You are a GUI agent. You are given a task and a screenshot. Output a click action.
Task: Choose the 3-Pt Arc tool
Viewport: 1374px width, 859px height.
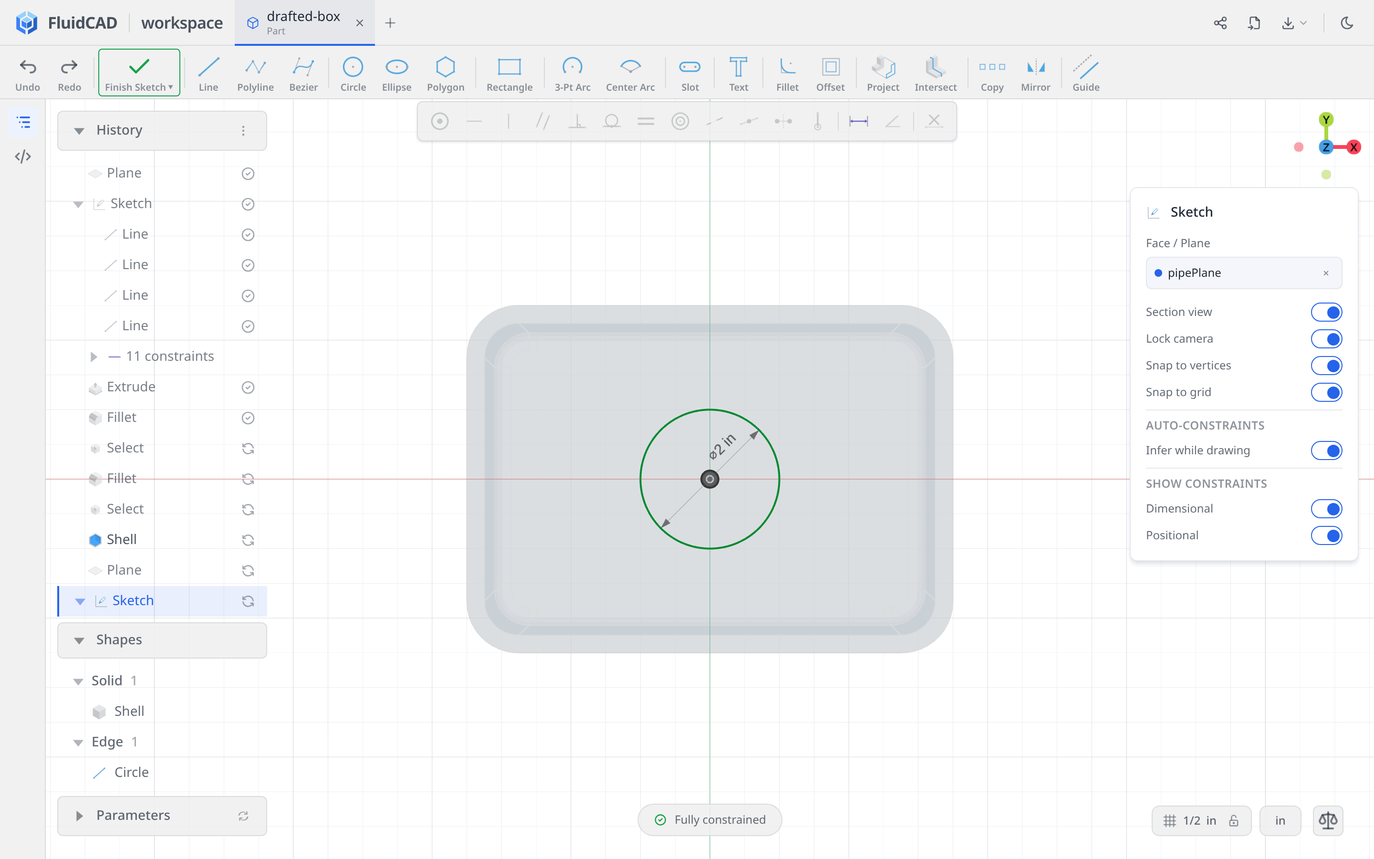coord(572,74)
